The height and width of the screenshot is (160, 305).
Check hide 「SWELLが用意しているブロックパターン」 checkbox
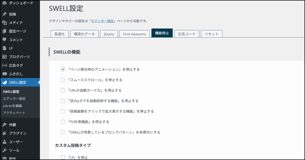coord(63,132)
